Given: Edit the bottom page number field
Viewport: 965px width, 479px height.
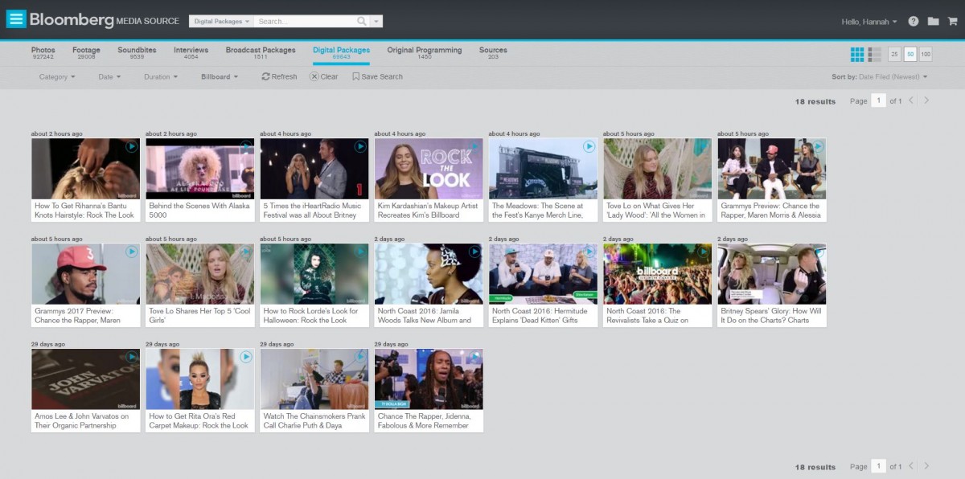Looking at the screenshot, I should pyautogui.click(x=879, y=466).
